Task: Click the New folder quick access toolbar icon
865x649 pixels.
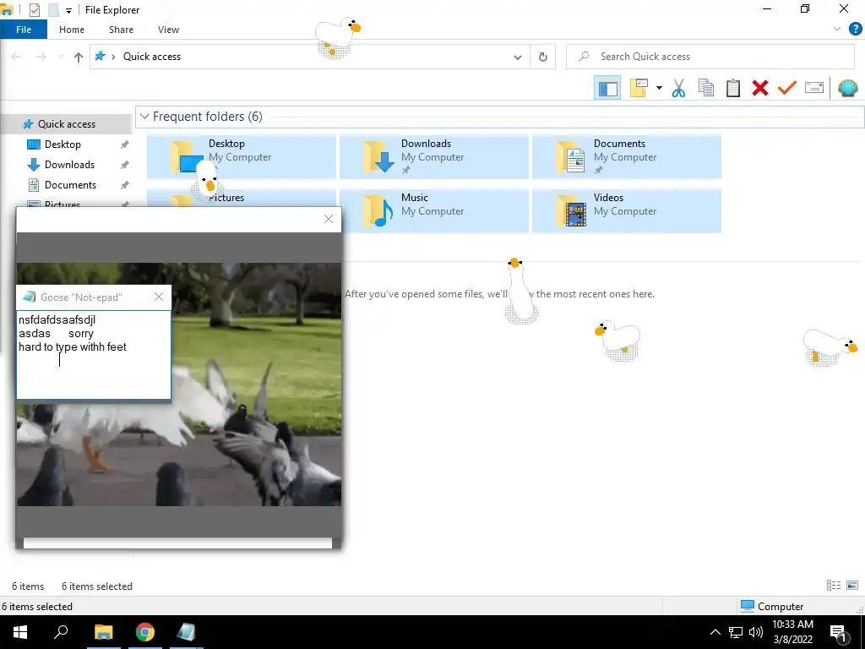Action: point(53,10)
